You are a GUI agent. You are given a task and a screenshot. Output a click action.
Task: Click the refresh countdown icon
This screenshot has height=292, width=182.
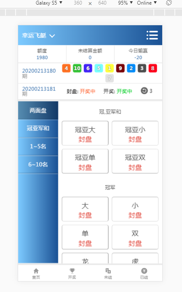144,91
